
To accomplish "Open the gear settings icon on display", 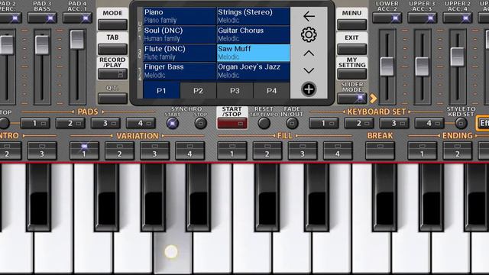I will [309, 34].
